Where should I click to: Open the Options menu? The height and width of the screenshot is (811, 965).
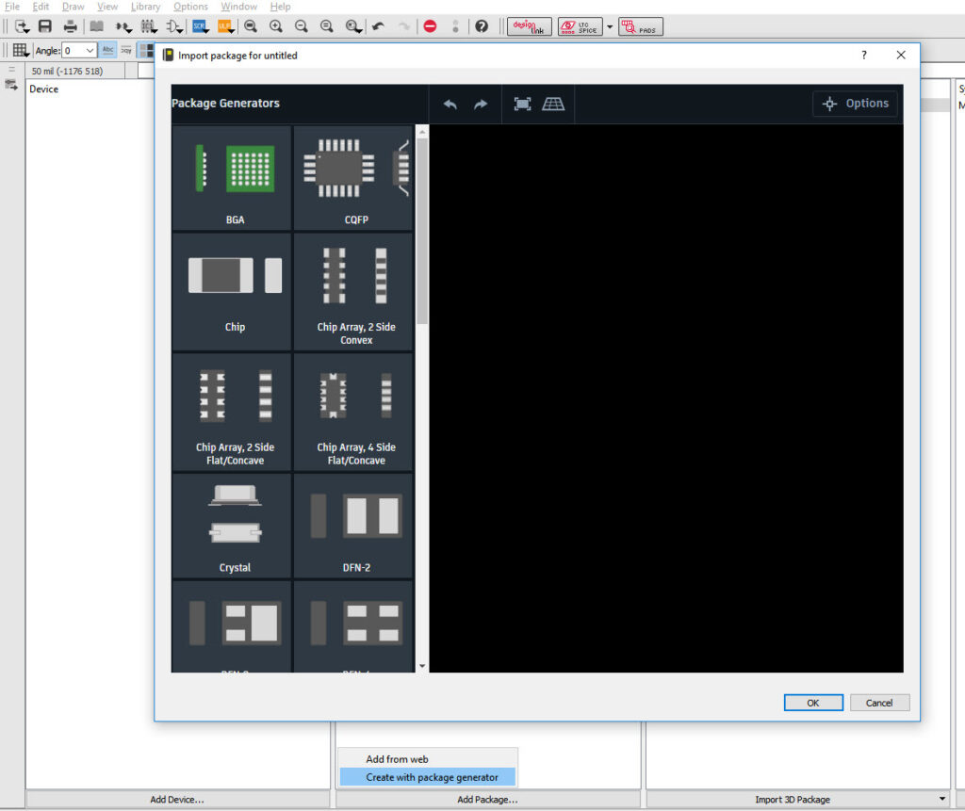[190, 7]
